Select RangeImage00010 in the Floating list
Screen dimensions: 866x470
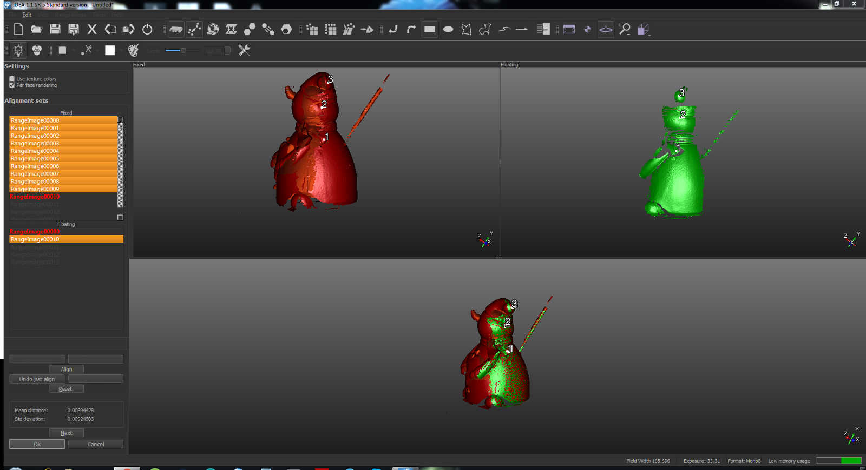(x=67, y=239)
